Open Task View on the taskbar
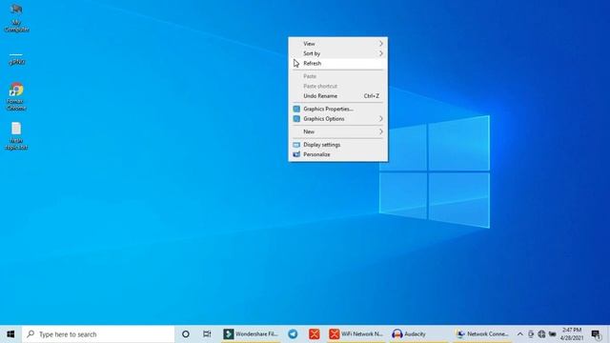Screen dimensions: 610x343 click(x=207, y=334)
